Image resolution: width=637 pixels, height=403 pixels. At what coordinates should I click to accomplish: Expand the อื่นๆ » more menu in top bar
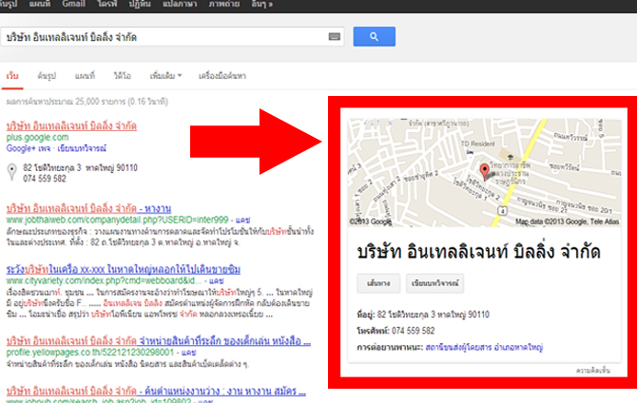pos(262,4)
